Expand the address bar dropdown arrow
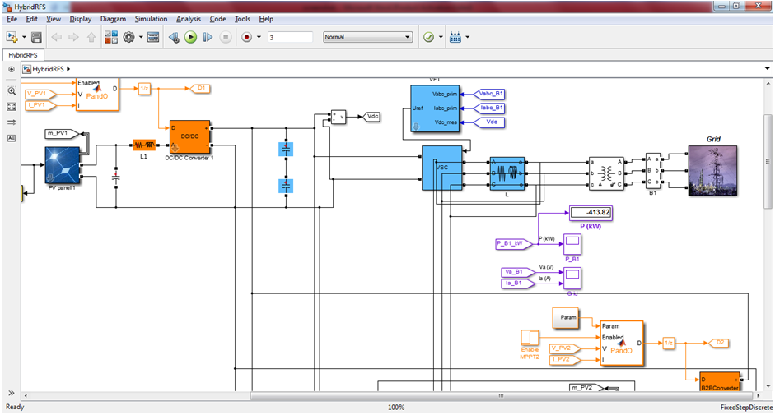This screenshot has height=415, width=775. 767,68
